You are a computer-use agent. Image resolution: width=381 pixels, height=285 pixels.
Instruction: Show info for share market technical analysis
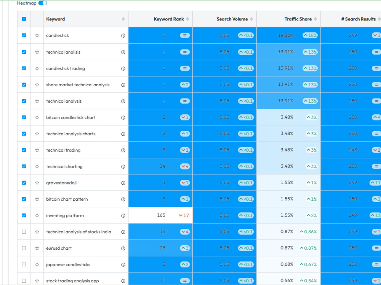coord(123,85)
